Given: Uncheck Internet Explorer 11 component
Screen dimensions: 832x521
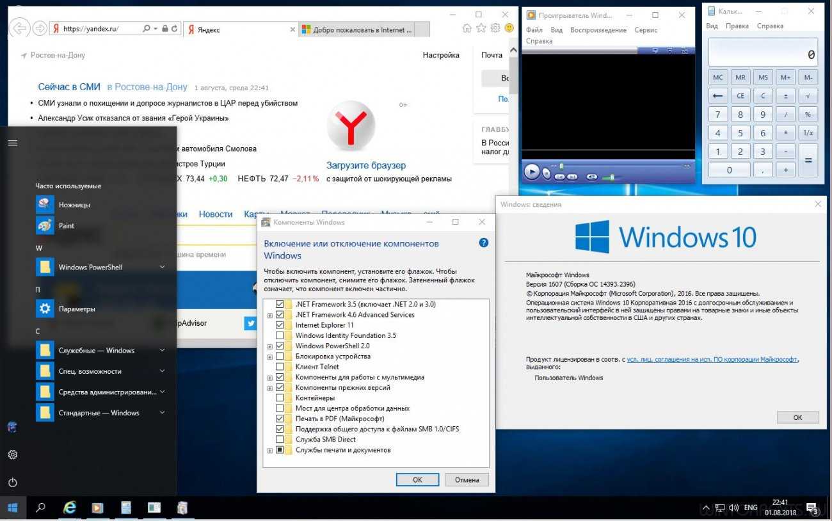Looking at the screenshot, I should click(280, 325).
